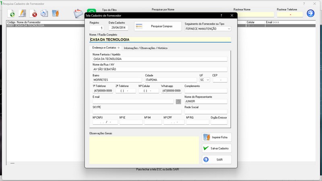The height and width of the screenshot is (181, 322).
Task: Click the Imprimir Ficha button
Action: pyautogui.click(x=217, y=137)
